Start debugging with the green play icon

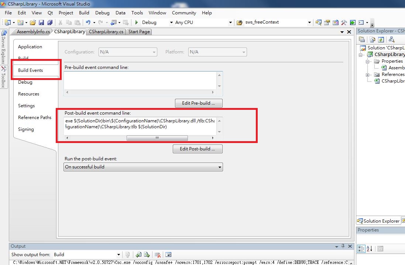[x=136, y=22]
